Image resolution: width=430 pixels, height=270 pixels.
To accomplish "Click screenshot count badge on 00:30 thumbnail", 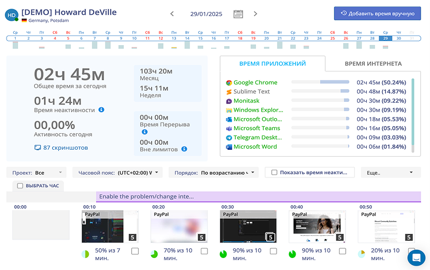I will click(270, 237).
